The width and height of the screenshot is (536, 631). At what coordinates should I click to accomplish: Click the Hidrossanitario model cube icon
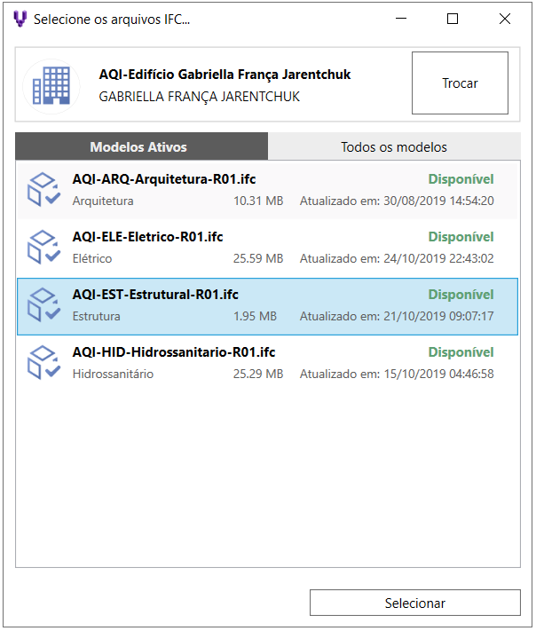[x=43, y=362]
